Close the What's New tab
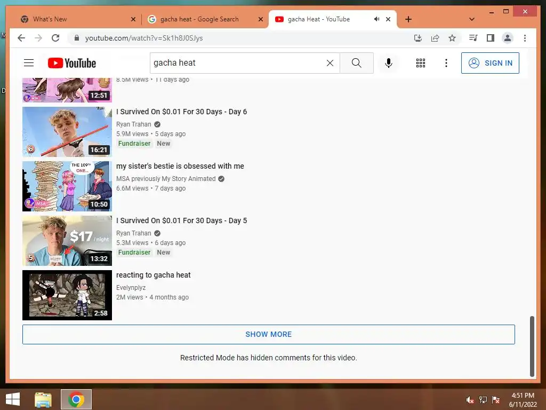 (133, 19)
